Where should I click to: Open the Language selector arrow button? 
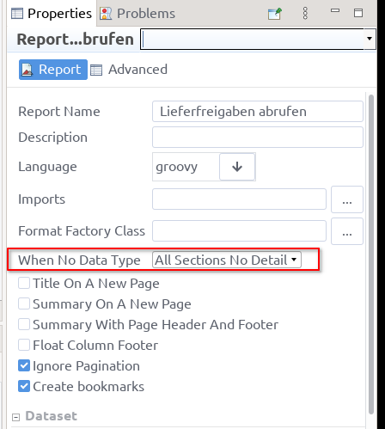coord(237,167)
